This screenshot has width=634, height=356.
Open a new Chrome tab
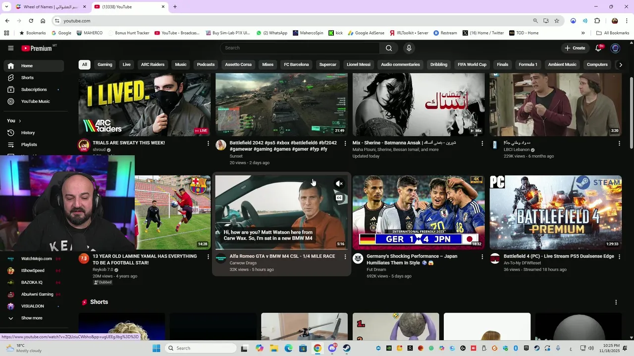tap(175, 7)
